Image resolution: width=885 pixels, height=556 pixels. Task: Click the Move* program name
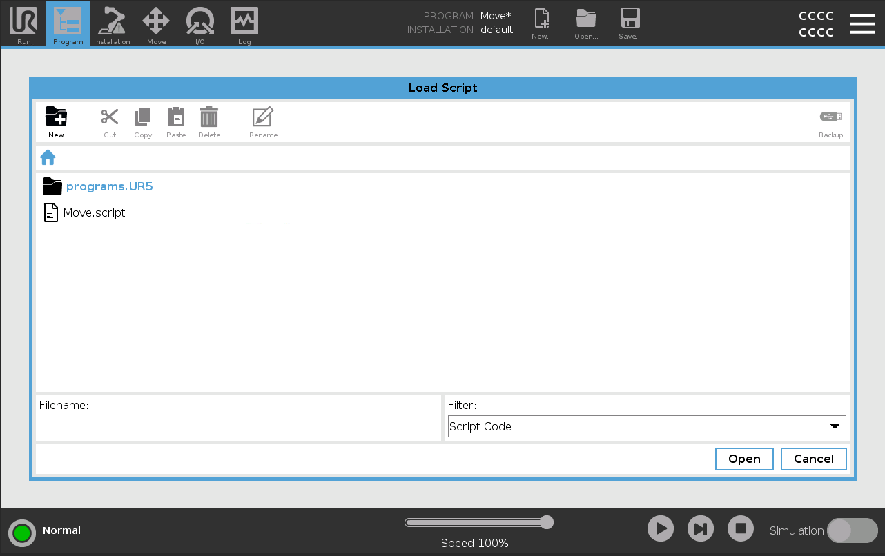(496, 16)
